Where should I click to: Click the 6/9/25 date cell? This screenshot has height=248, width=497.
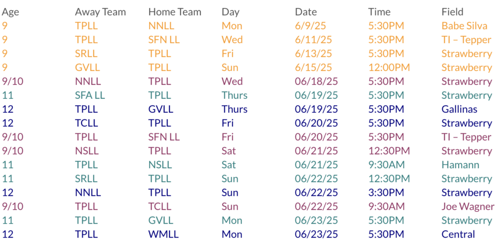[x=311, y=26]
